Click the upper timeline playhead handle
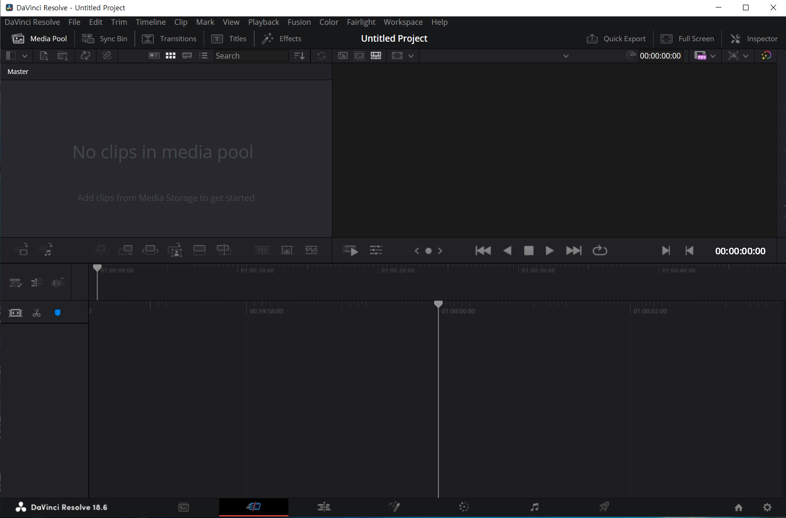The image size is (786, 518). [97, 268]
